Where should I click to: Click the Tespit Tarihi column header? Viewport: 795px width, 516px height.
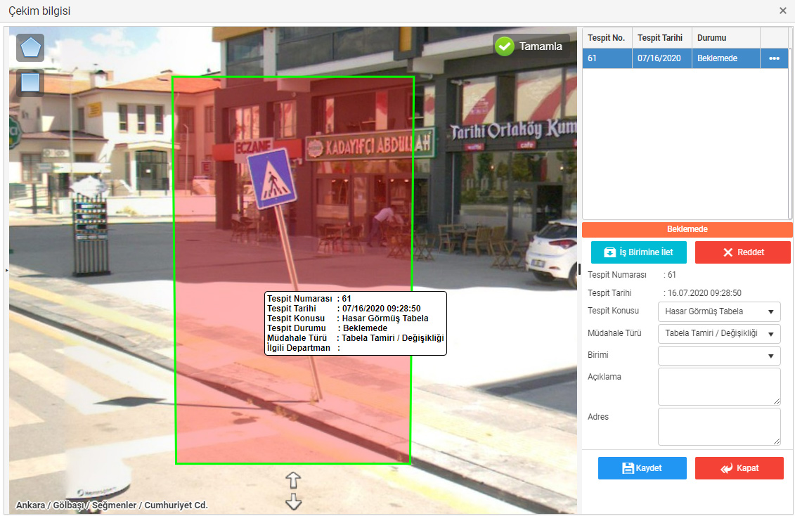660,38
